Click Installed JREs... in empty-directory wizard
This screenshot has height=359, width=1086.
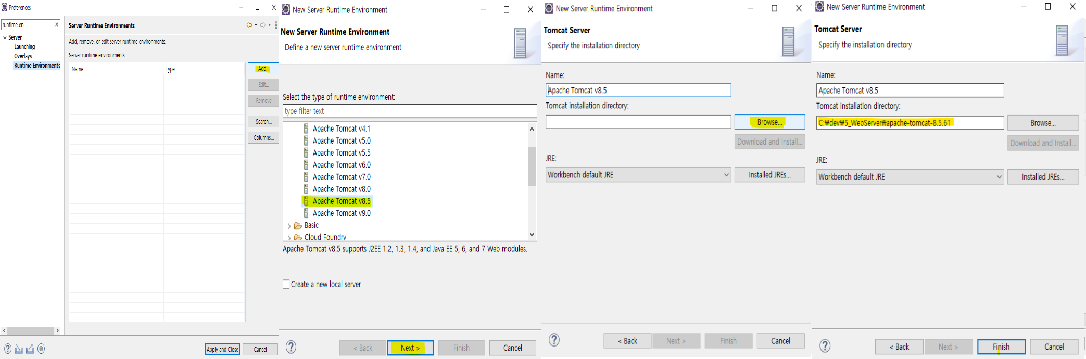pyautogui.click(x=769, y=175)
